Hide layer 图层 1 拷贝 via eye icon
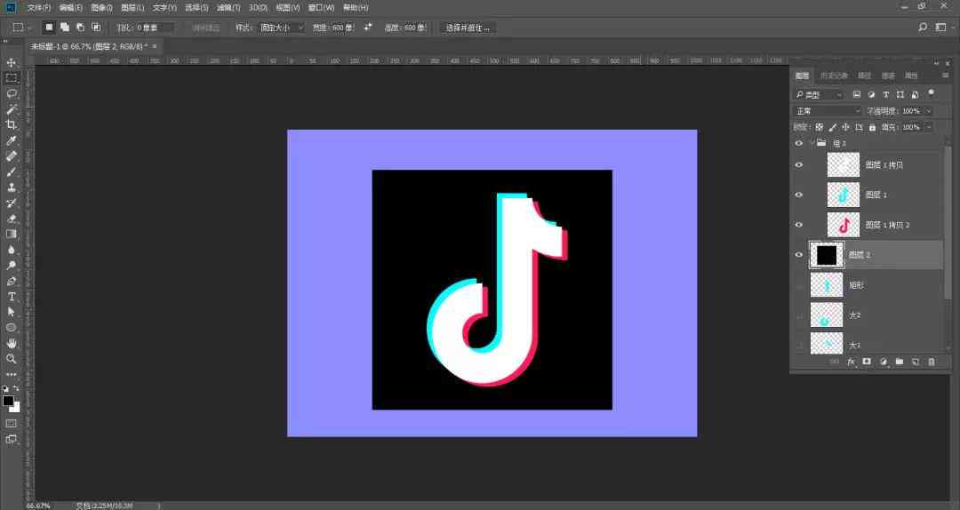Screen dimensions: 960x510 (x=798, y=165)
